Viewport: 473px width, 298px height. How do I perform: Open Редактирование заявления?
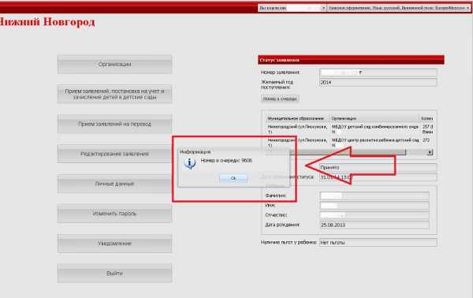pos(114,154)
